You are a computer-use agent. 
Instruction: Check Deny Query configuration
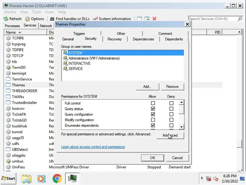pos(171,114)
